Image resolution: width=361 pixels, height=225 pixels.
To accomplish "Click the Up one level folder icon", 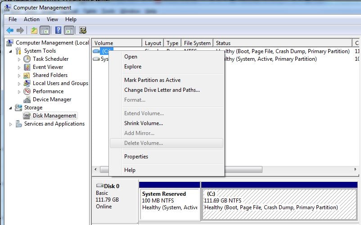I will click(34, 30).
